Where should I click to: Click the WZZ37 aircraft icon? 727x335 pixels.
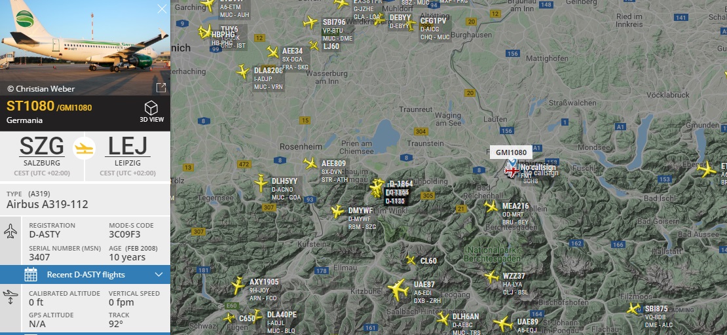pyautogui.click(x=491, y=277)
